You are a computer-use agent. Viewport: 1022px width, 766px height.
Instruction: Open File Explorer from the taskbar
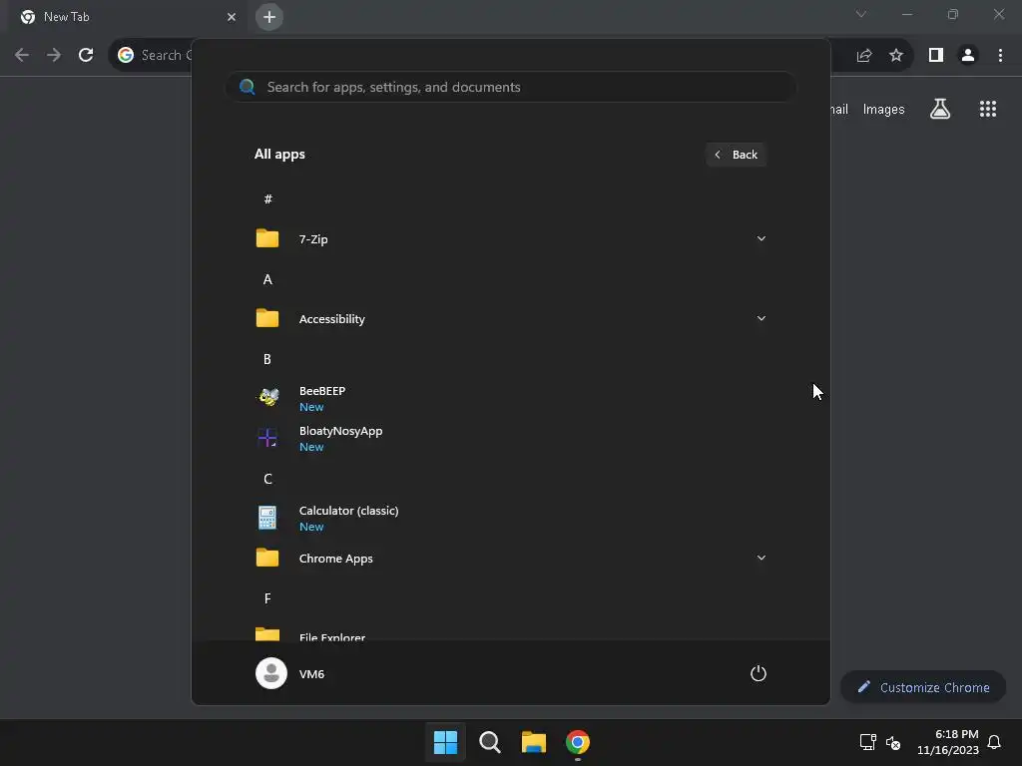pos(533,742)
